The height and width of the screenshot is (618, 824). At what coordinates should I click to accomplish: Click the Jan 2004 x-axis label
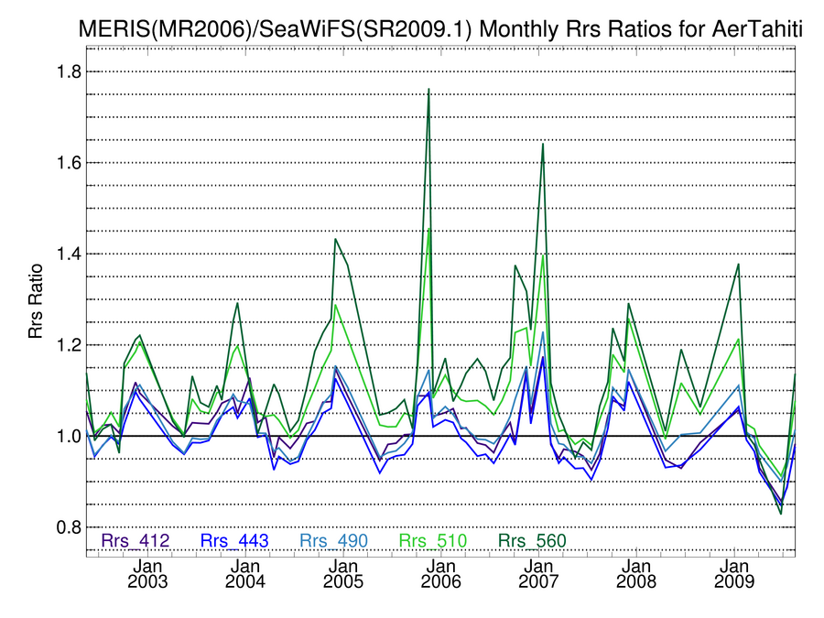point(245,574)
